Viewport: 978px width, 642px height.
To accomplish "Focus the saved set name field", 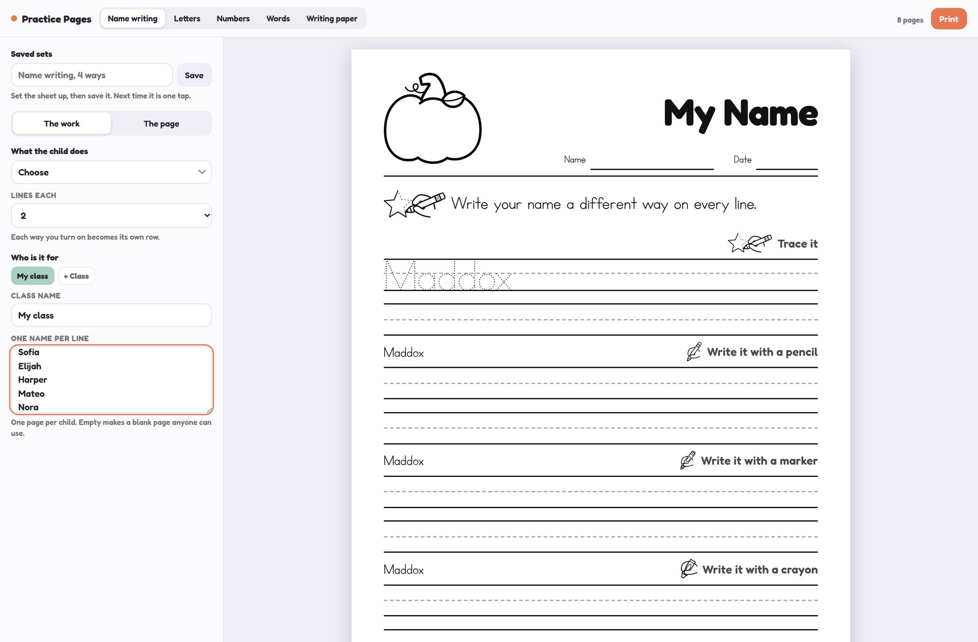I will tap(92, 75).
